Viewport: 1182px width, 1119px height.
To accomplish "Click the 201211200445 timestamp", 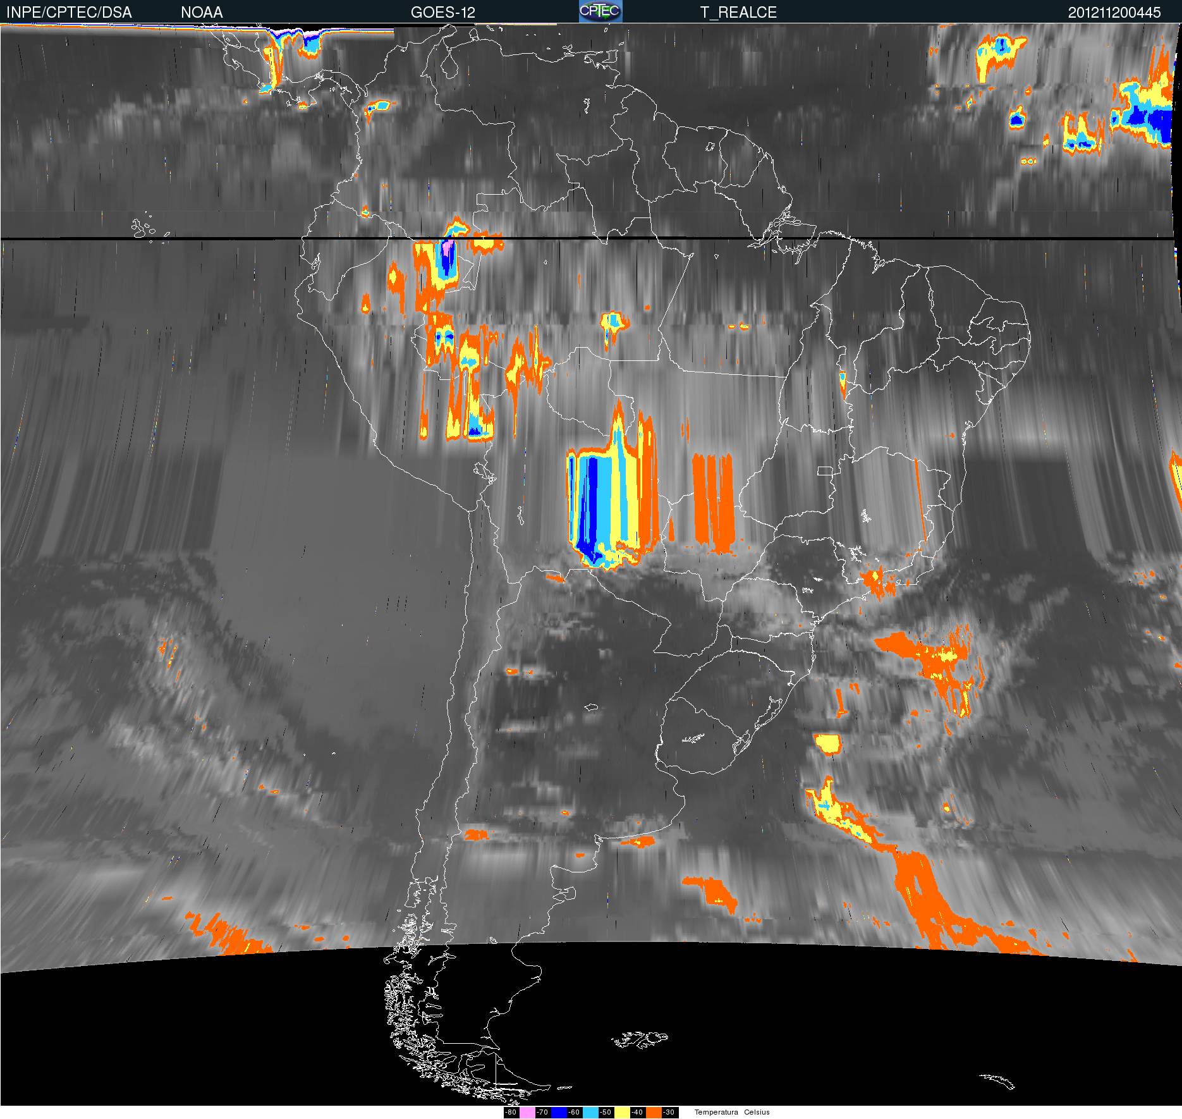I will click(1114, 13).
